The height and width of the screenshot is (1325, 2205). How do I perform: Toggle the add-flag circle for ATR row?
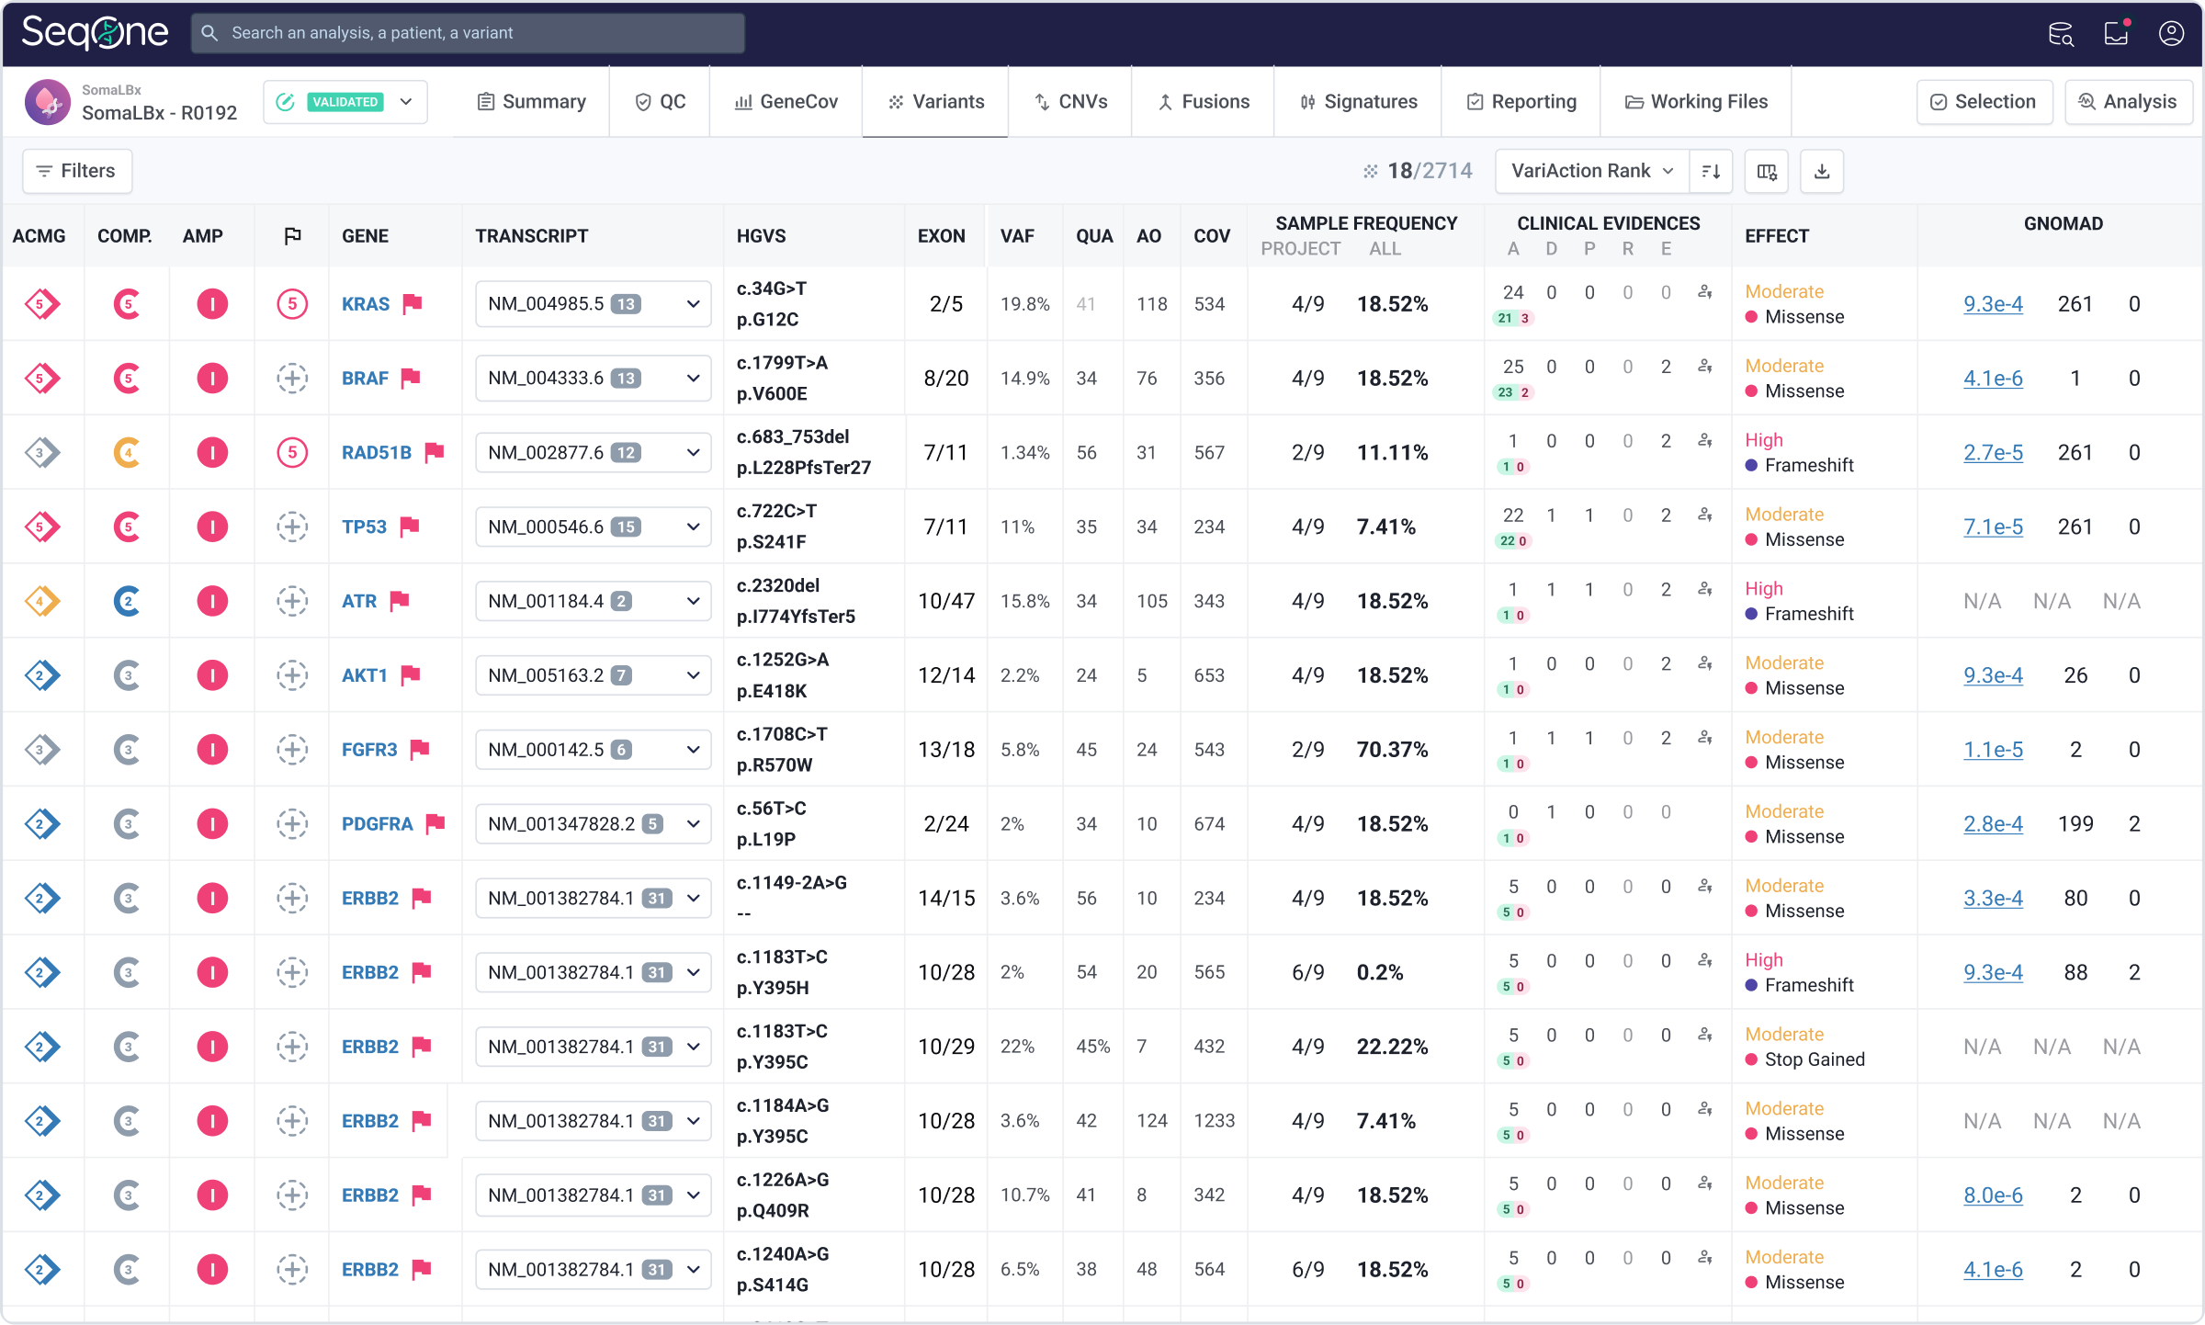(x=292, y=601)
